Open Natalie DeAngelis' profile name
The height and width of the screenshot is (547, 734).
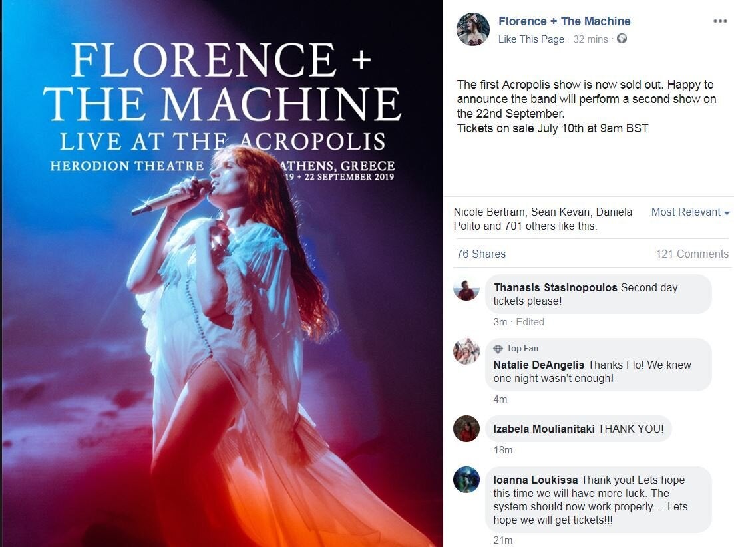[539, 365]
